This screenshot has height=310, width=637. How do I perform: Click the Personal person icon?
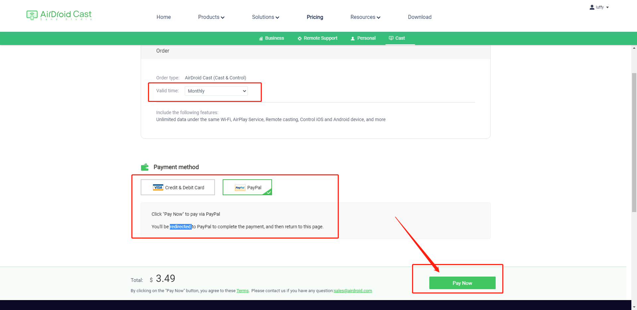pos(353,38)
